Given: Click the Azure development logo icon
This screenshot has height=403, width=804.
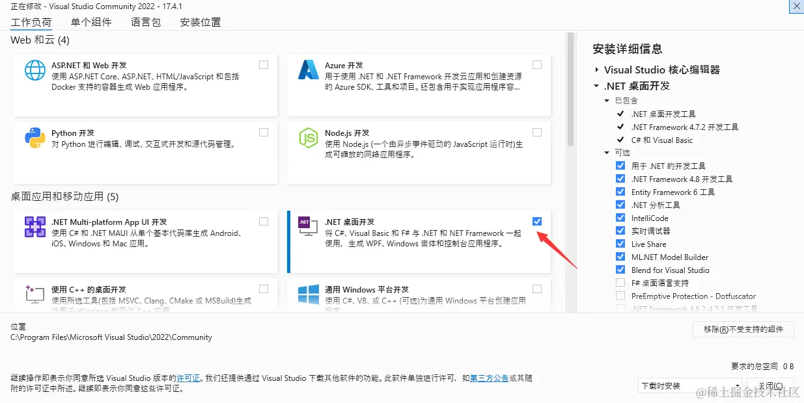Looking at the screenshot, I should coord(307,70).
